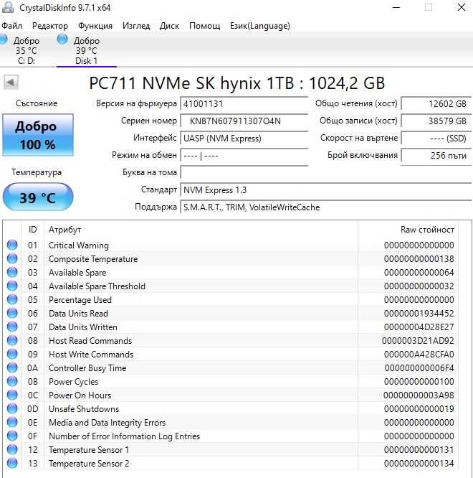
Task: Minimize the CrystalDiskInfo window
Action: 396,7
